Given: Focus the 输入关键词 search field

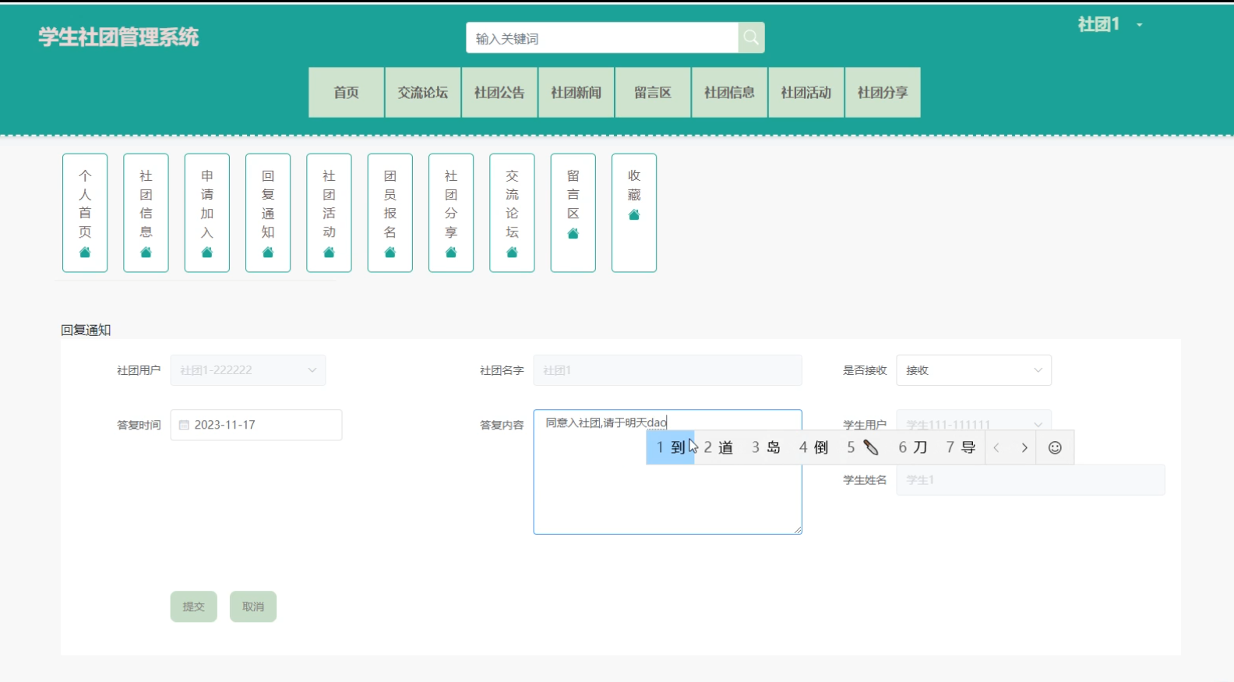Looking at the screenshot, I should pyautogui.click(x=602, y=37).
